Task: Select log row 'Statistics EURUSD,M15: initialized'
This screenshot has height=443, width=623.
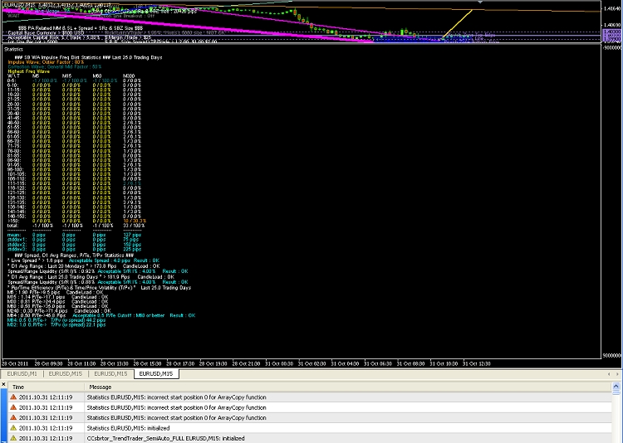Action: point(310,428)
